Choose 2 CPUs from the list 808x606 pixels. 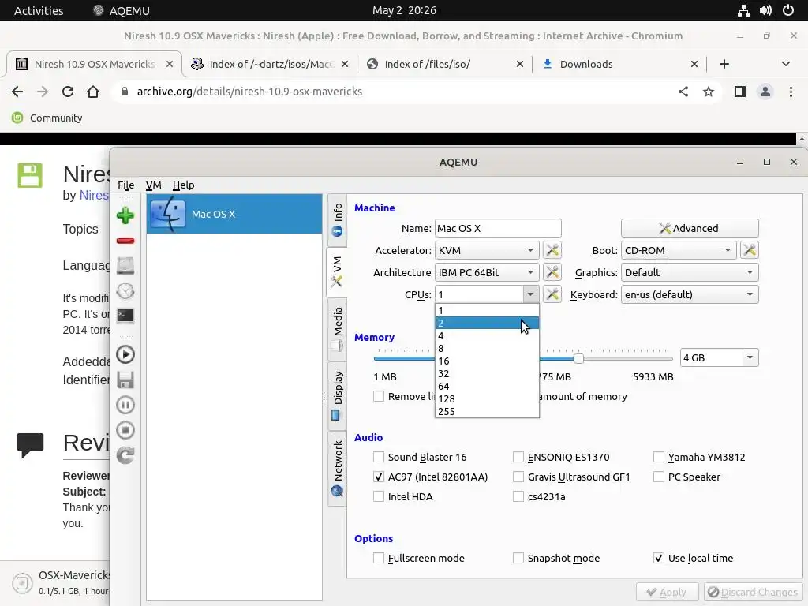[487, 323]
